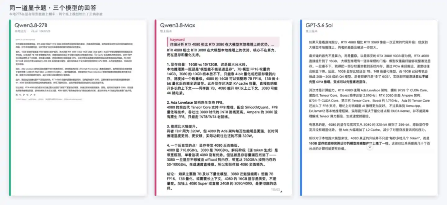Open the quoted message from hayward

pos(223,42)
